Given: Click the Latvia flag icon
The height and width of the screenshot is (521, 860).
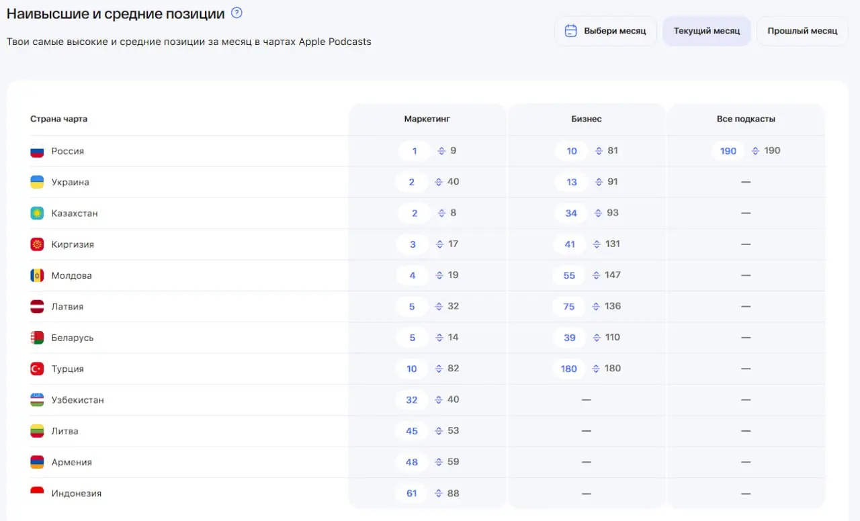Looking at the screenshot, I should [37, 307].
